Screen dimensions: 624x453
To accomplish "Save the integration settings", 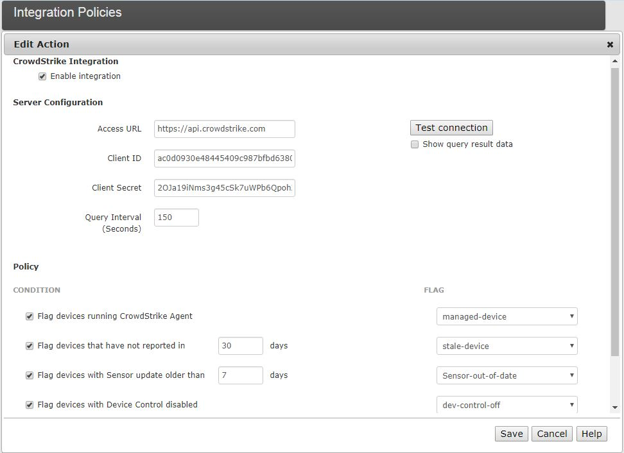I will coord(511,434).
